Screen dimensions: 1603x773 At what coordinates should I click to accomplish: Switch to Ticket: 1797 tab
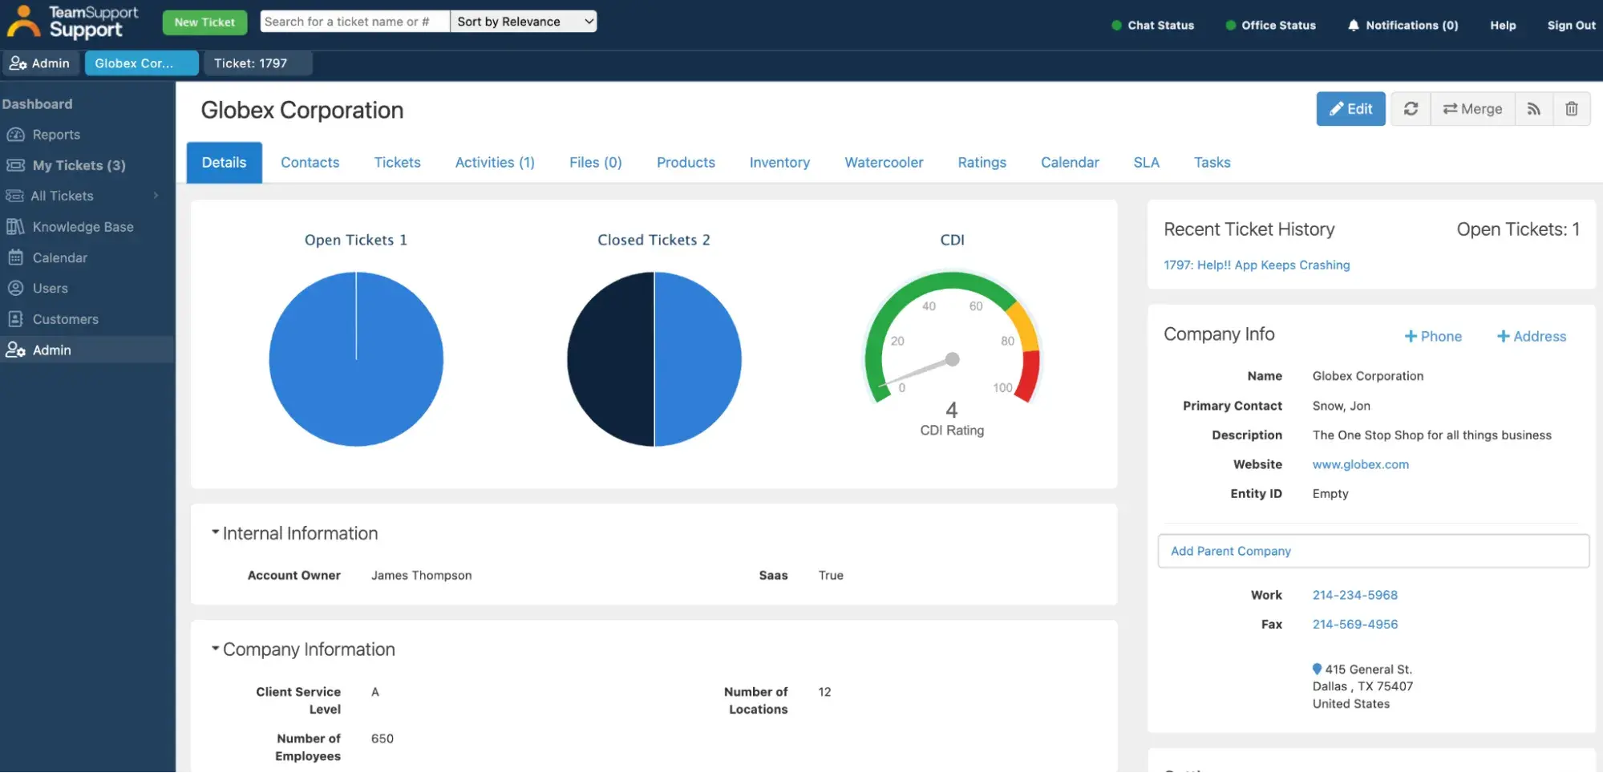click(x=257, y=63)
